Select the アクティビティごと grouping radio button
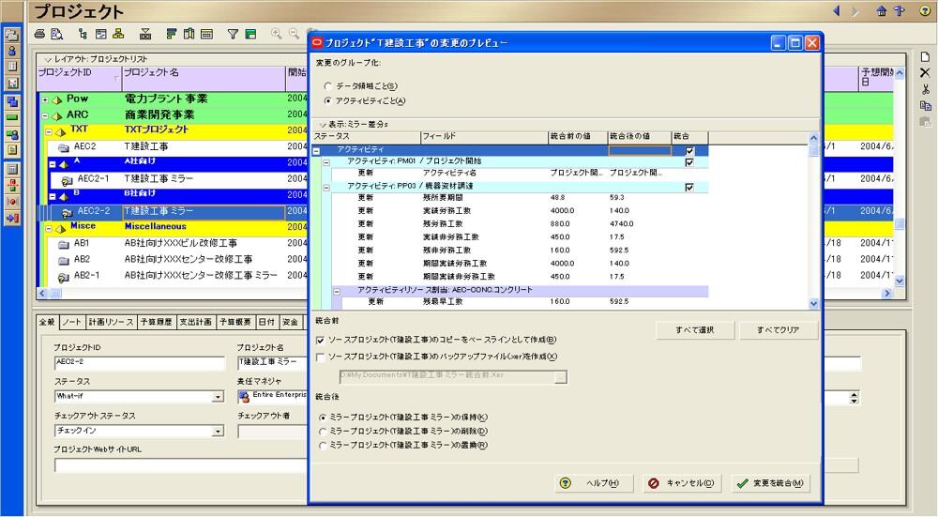938x517 pixels. (x=327, y=101)
